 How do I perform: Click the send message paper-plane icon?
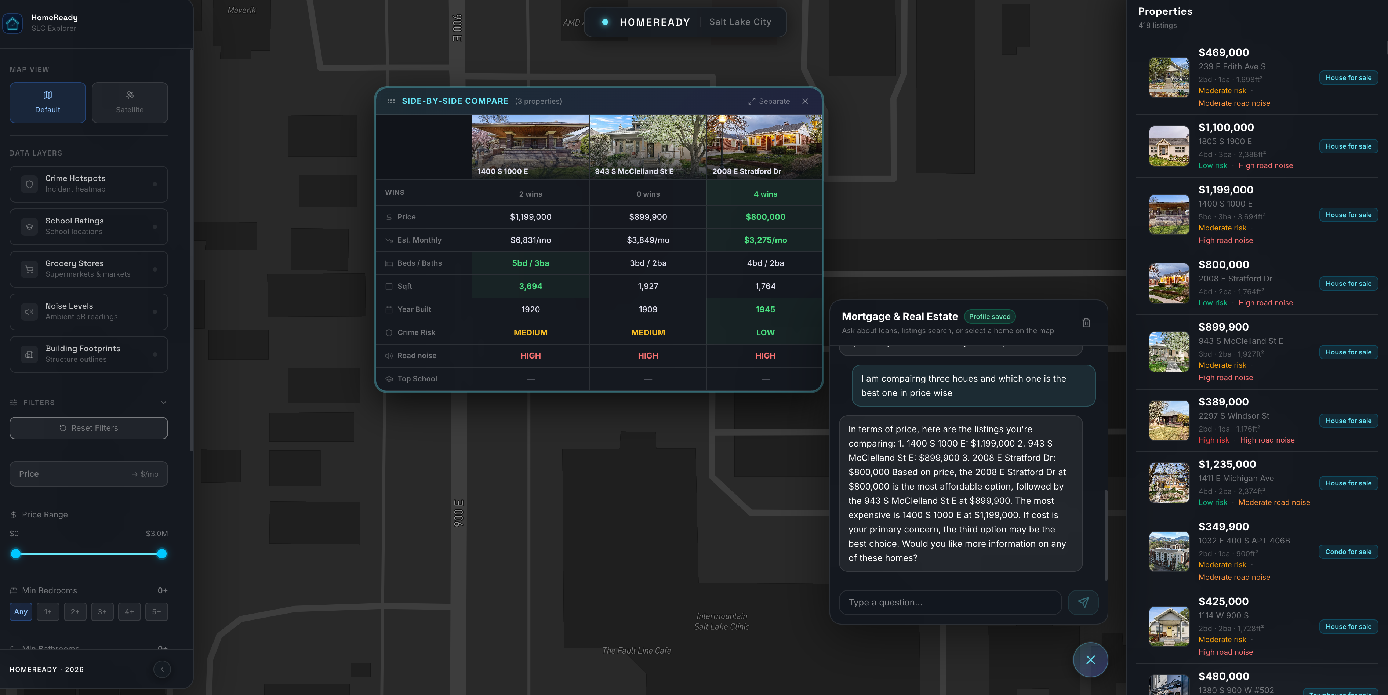pyautogui.click(x=1083, y=602)
